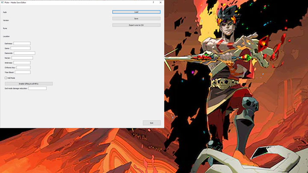Viewport: 308px width, 173px height.
Task: Focus the Ambrosia input field
Action: pyautogui.click(x=22, y=62)
